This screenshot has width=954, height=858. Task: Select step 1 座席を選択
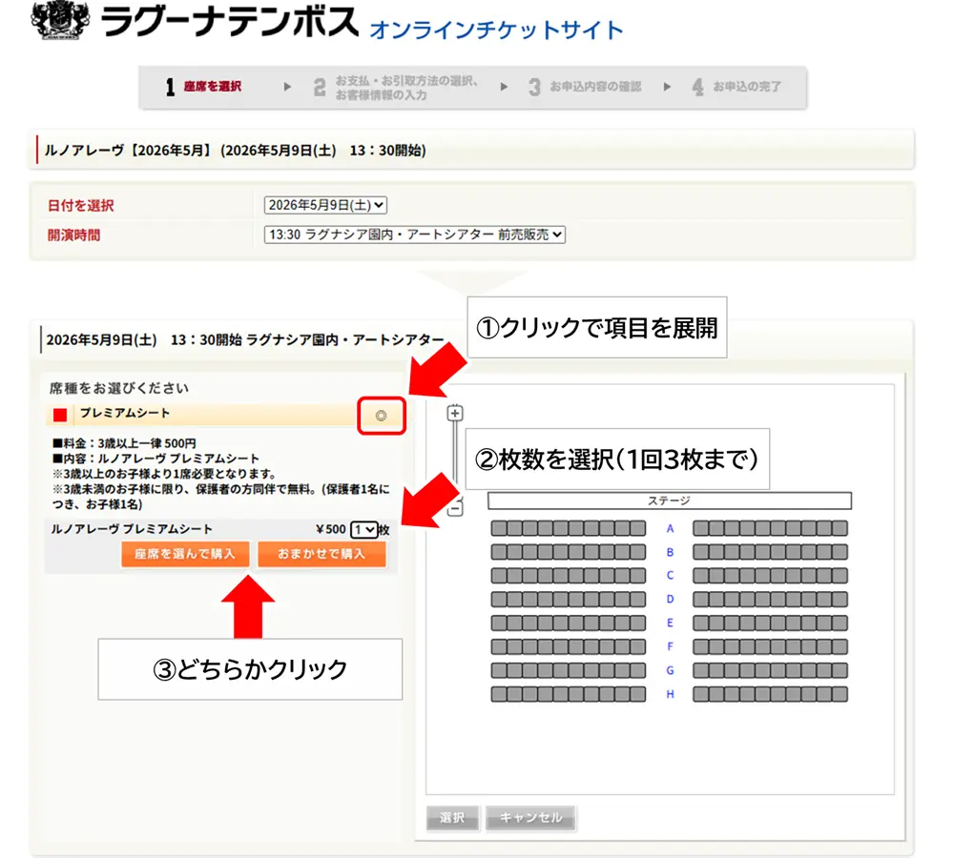tap(204, 87)
